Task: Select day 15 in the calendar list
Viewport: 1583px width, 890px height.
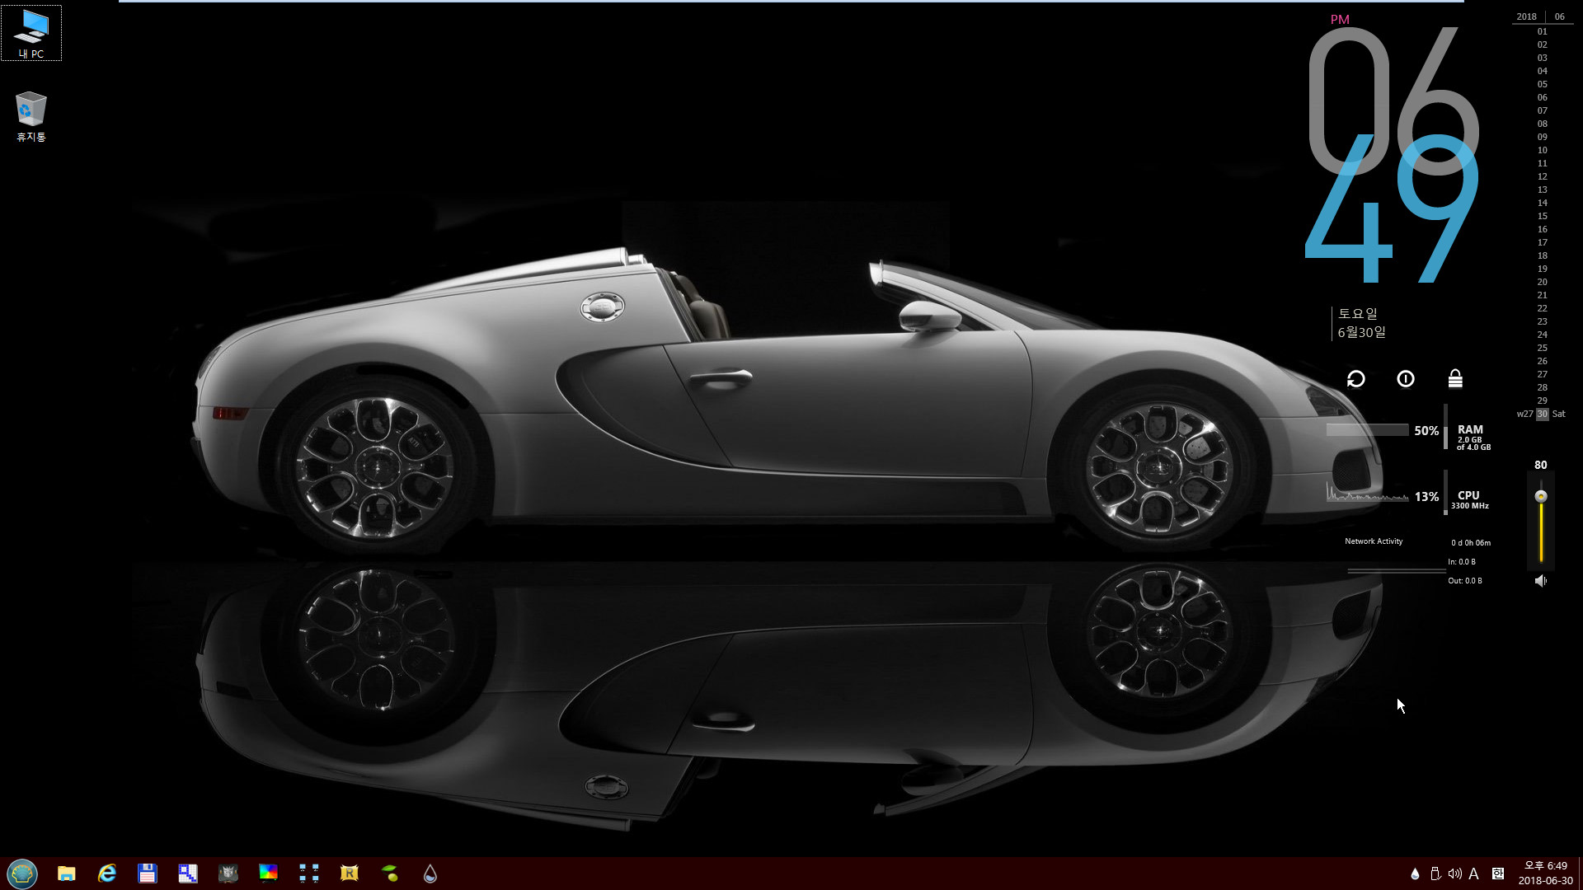Action: [x=1542, y=216]
